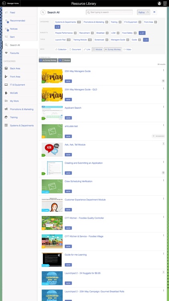Open the Ask, Ask, Tell Module thumbnail
This screenshot has width=169, height=301.
coord(52,150)
